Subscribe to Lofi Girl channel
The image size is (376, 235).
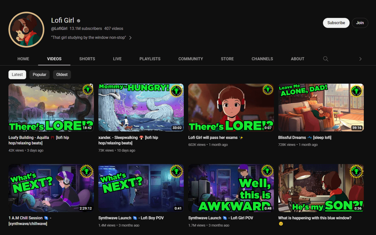pyautogui.click(x=336, y=23)
